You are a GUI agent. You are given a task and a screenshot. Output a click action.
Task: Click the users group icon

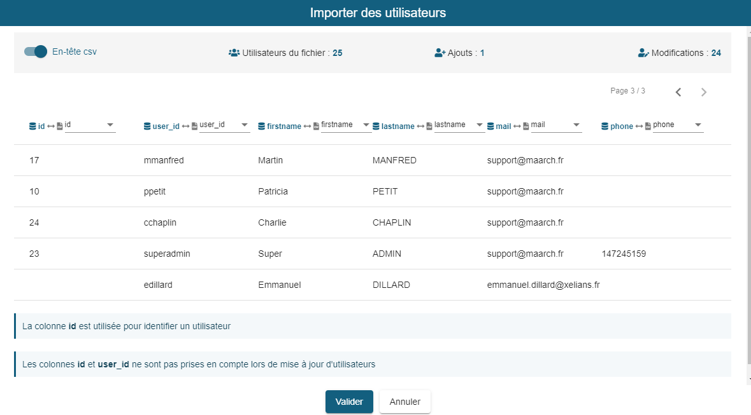(x=234, y=53)
